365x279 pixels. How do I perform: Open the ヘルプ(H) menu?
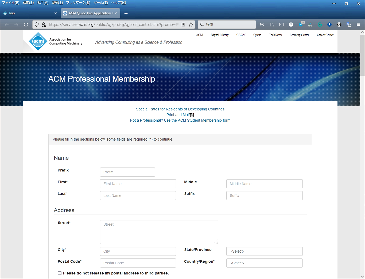click(118, 3)
